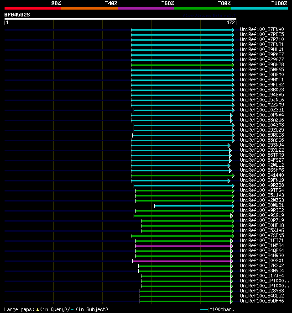Click hit UniRef100_B8A9G6
The width and height of the screenshot is (292, 313).
pos(262,140)
